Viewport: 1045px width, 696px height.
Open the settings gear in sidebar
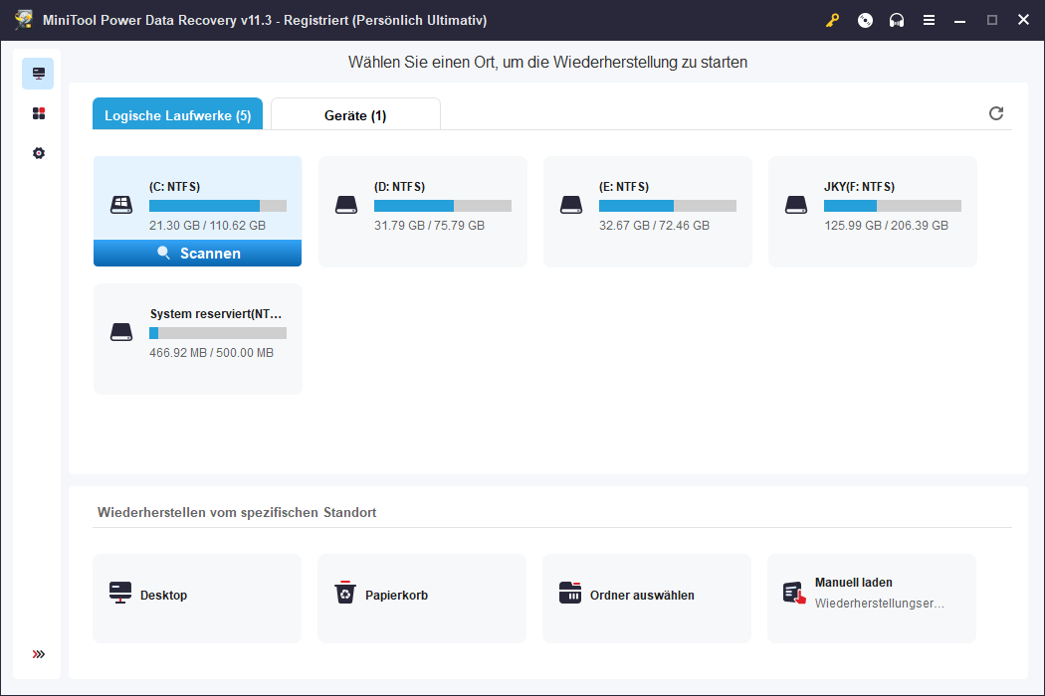tap(39, 153)
